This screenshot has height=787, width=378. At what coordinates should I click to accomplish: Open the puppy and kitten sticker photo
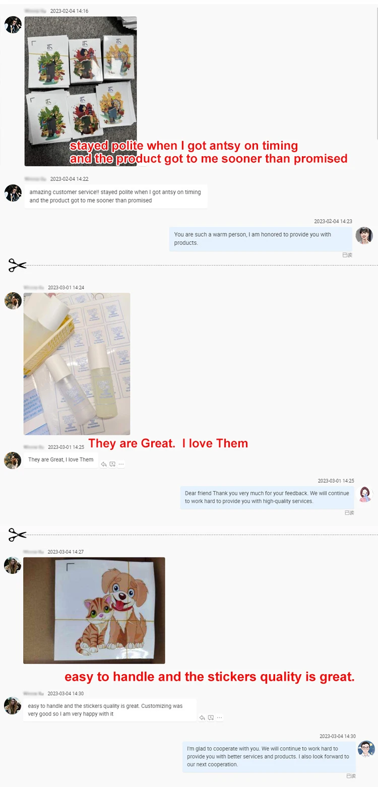(94, 610)
